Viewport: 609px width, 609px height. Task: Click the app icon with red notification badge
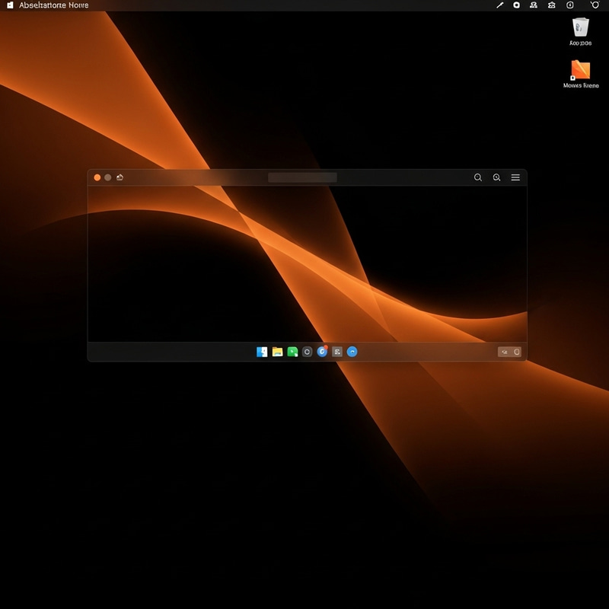click(323, 352)
